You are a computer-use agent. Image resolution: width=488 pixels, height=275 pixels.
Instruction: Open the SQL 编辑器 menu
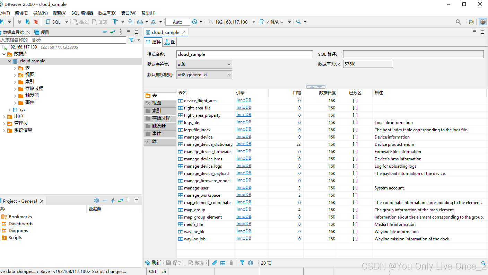click(82, 13)
